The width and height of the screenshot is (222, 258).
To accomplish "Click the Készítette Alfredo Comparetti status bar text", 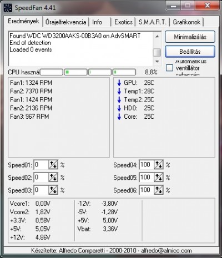I will click(x=112, y=251).
